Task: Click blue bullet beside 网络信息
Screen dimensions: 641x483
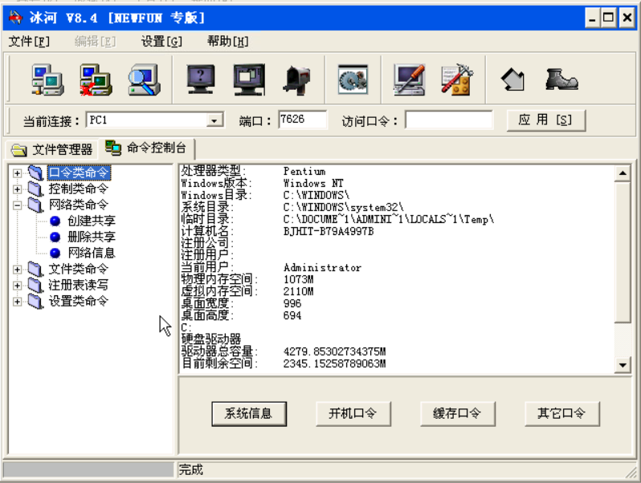Action: point(55,254)
